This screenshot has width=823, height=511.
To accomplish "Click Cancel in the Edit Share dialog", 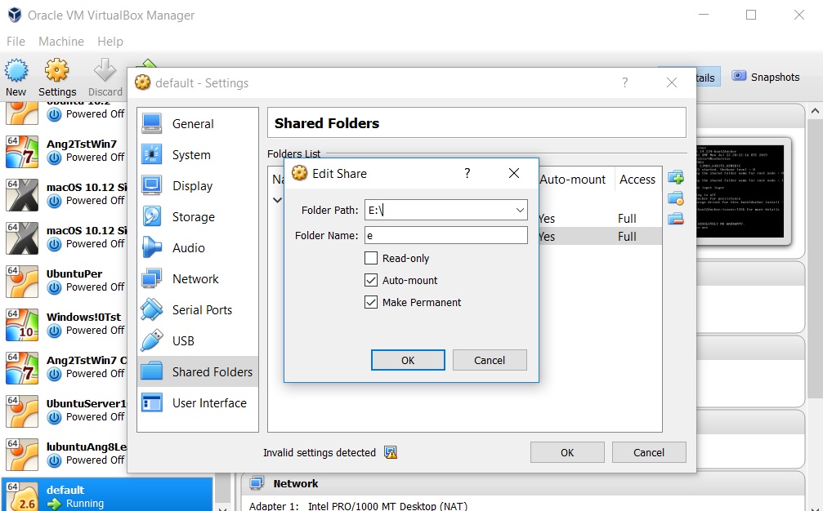I will [490, 360].
